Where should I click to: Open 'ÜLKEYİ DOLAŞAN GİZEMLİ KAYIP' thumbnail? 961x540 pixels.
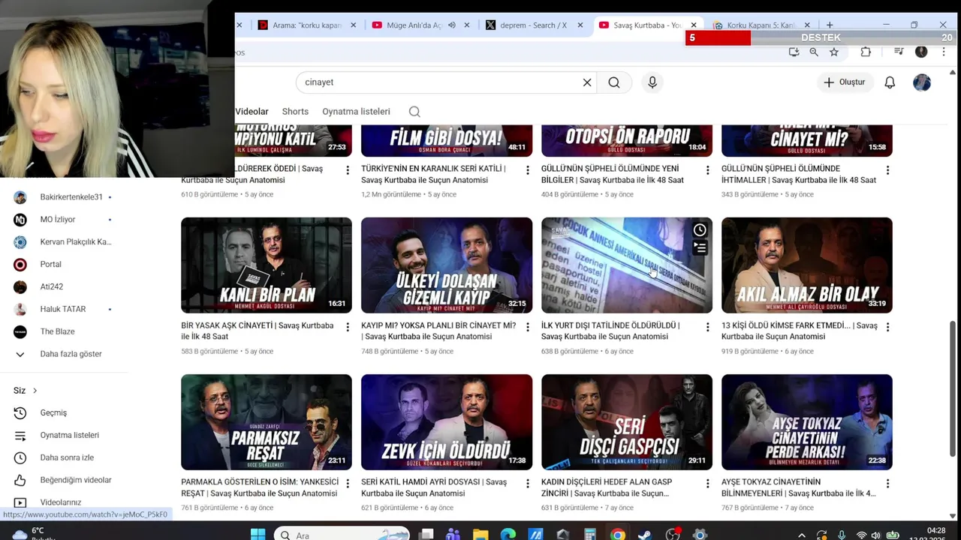[x=447, y=265]
